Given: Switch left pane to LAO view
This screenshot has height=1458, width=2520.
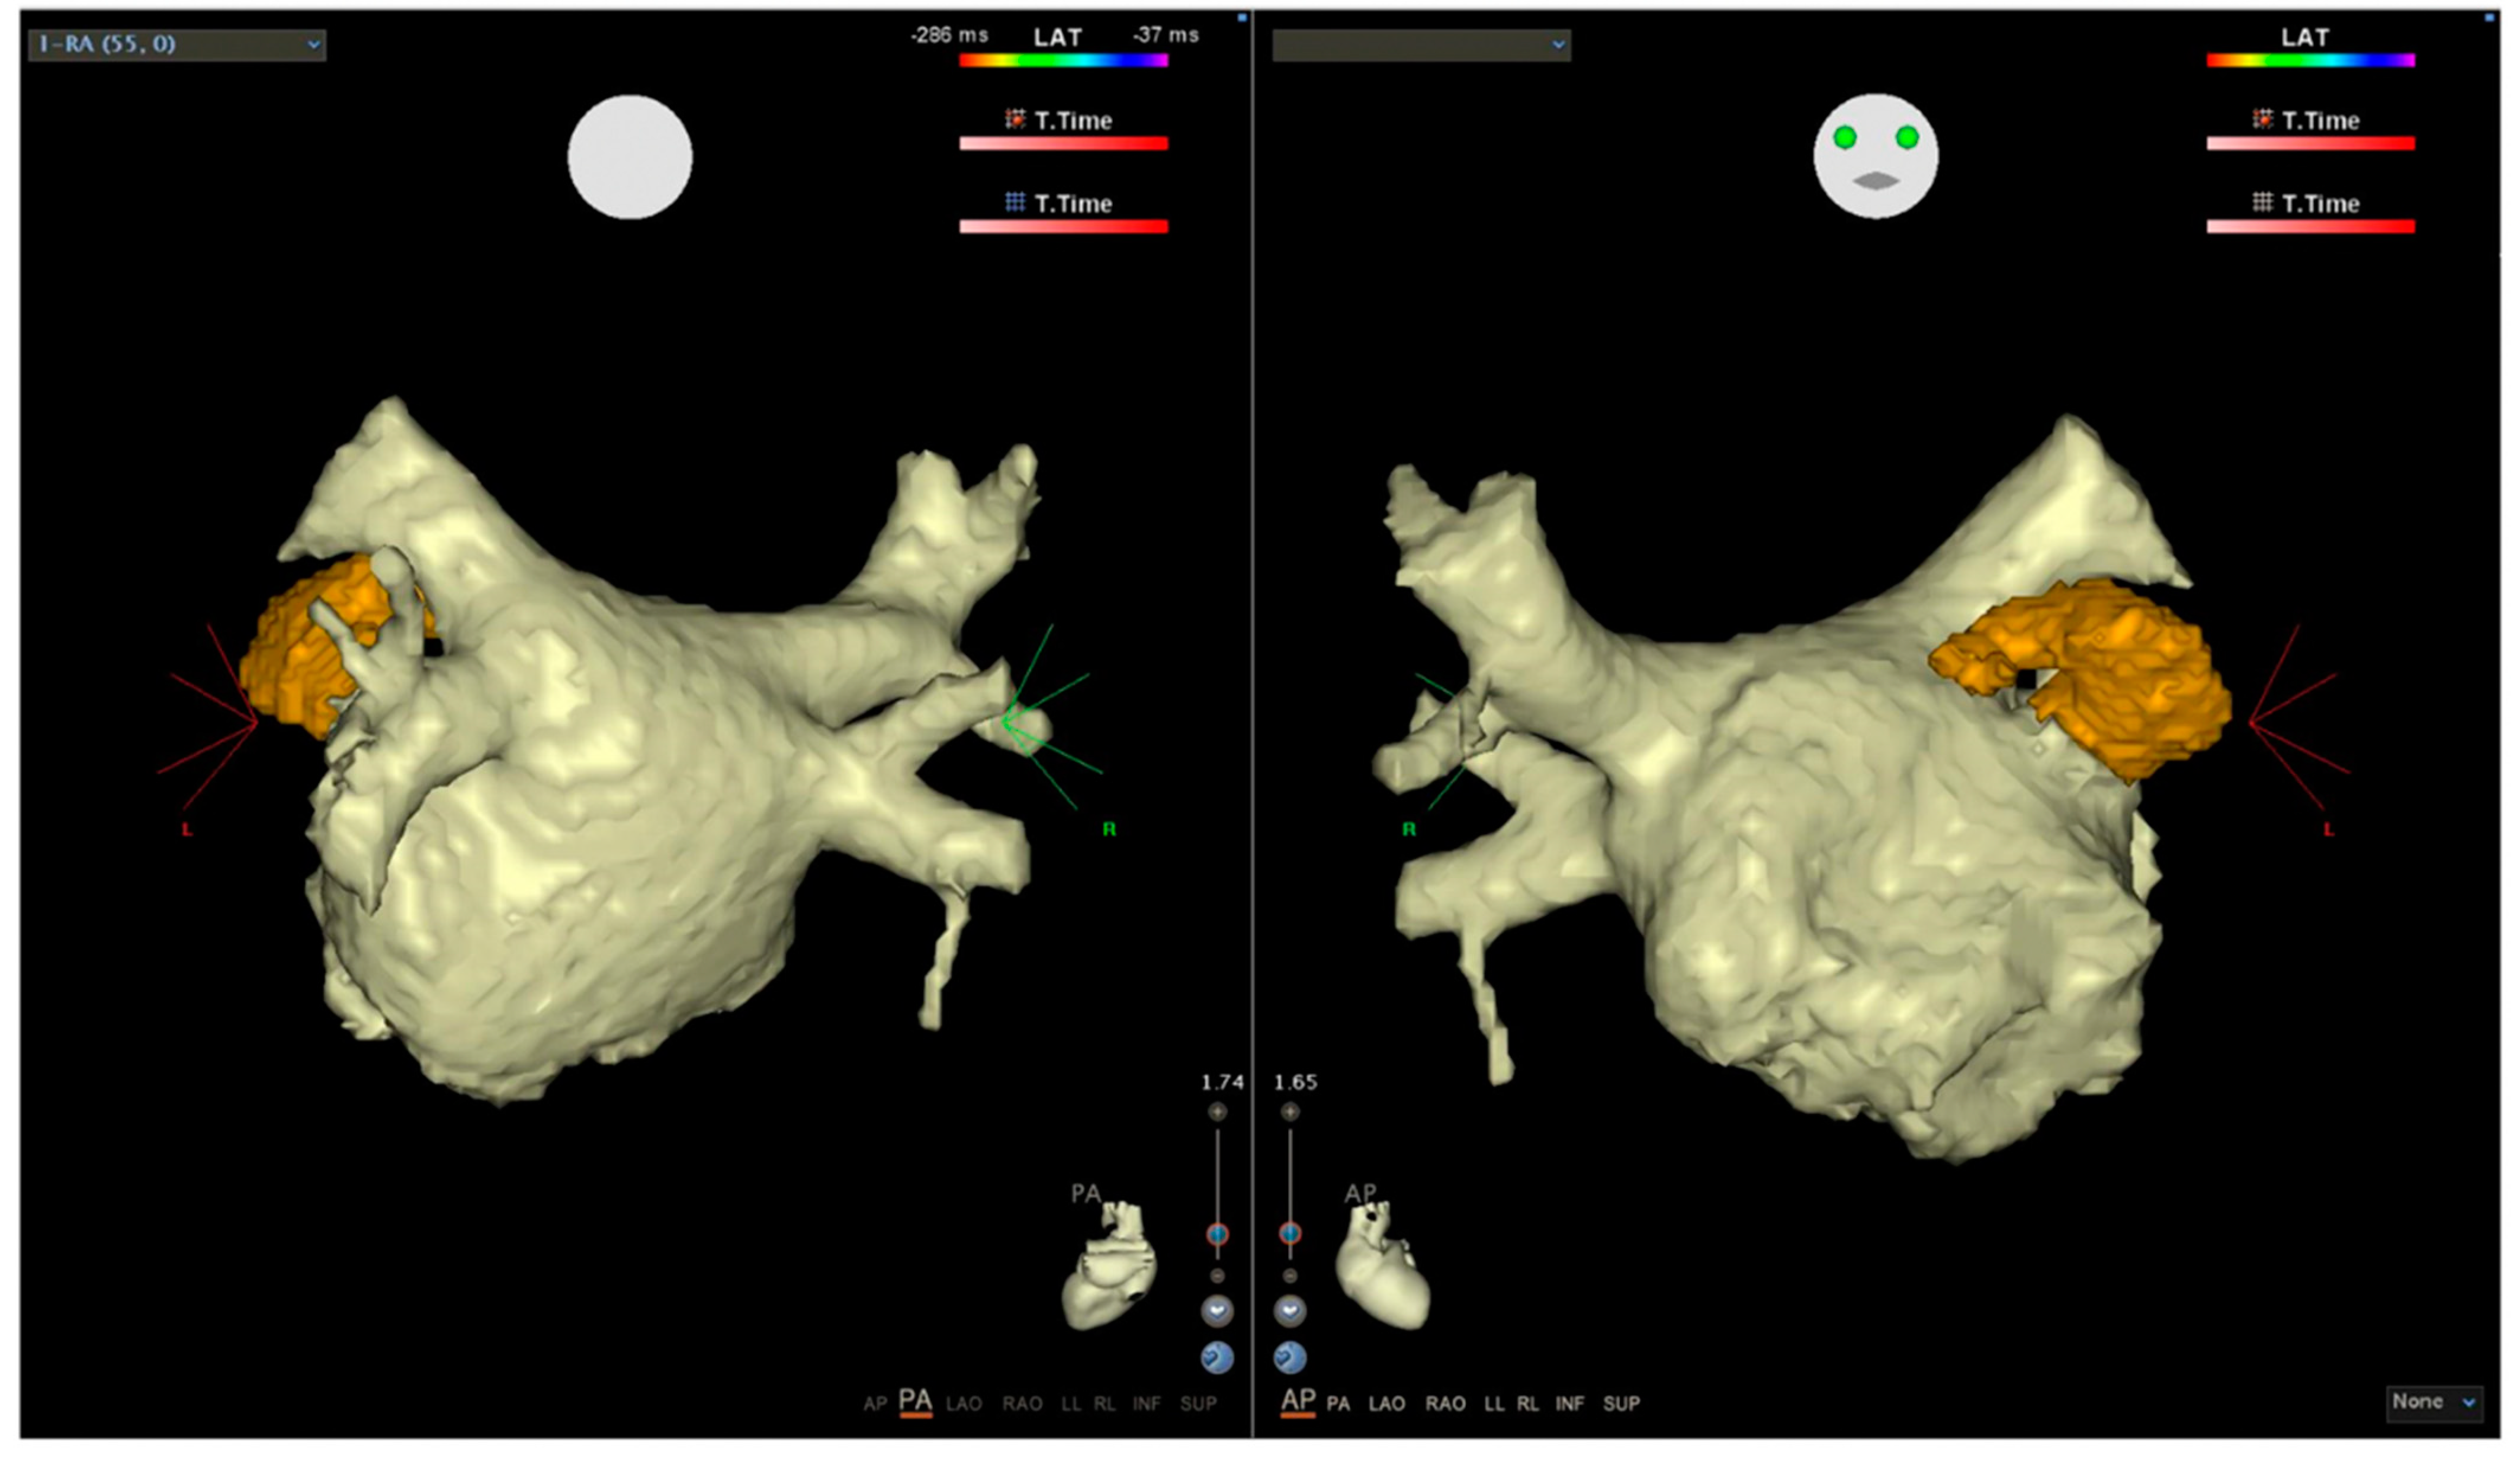Looking at the screenshot, I should pos(963,1404).
